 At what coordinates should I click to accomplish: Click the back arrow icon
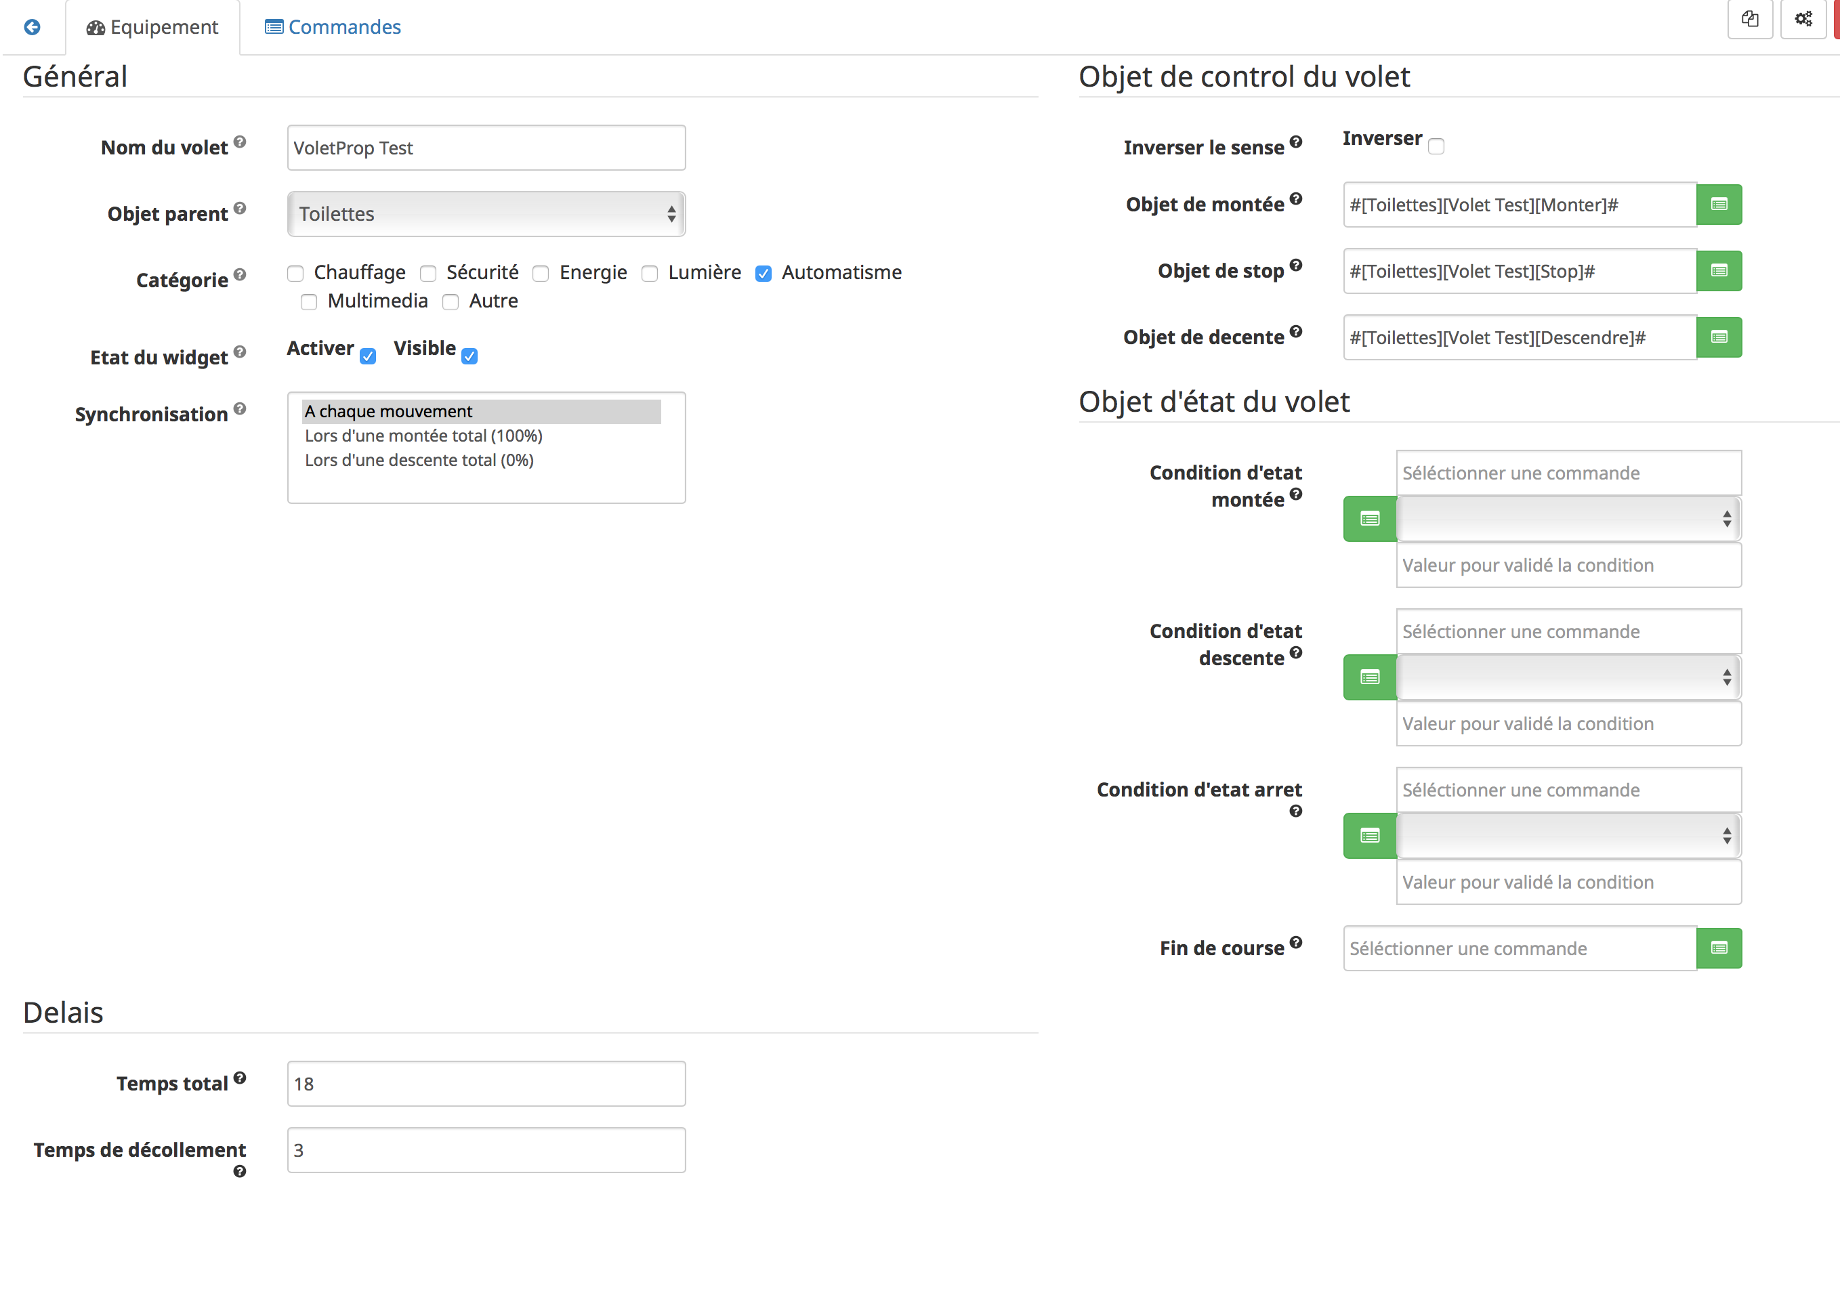pos(33,26)
